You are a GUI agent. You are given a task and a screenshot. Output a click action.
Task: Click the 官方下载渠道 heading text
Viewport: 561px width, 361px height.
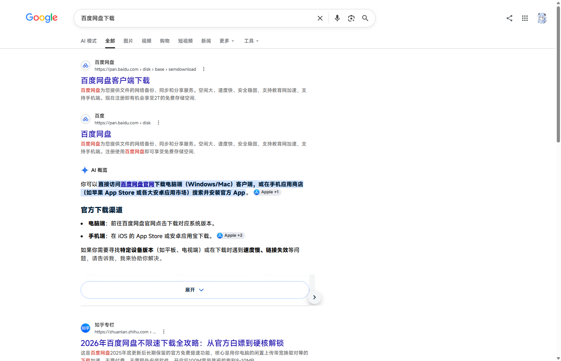[x=102, y=210]
